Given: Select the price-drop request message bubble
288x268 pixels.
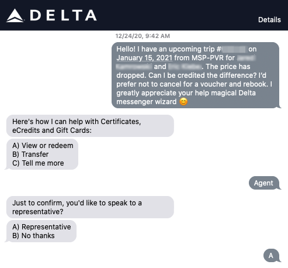Looking at the screenshot, I should click(x=196, y=75).
